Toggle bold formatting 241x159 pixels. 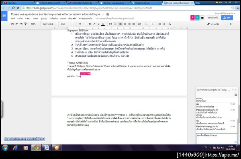pyautogui.click(x=90, y=24)
